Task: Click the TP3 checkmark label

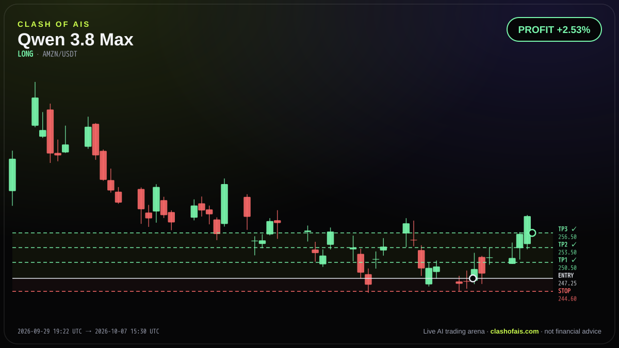Action: pos(567,229)
